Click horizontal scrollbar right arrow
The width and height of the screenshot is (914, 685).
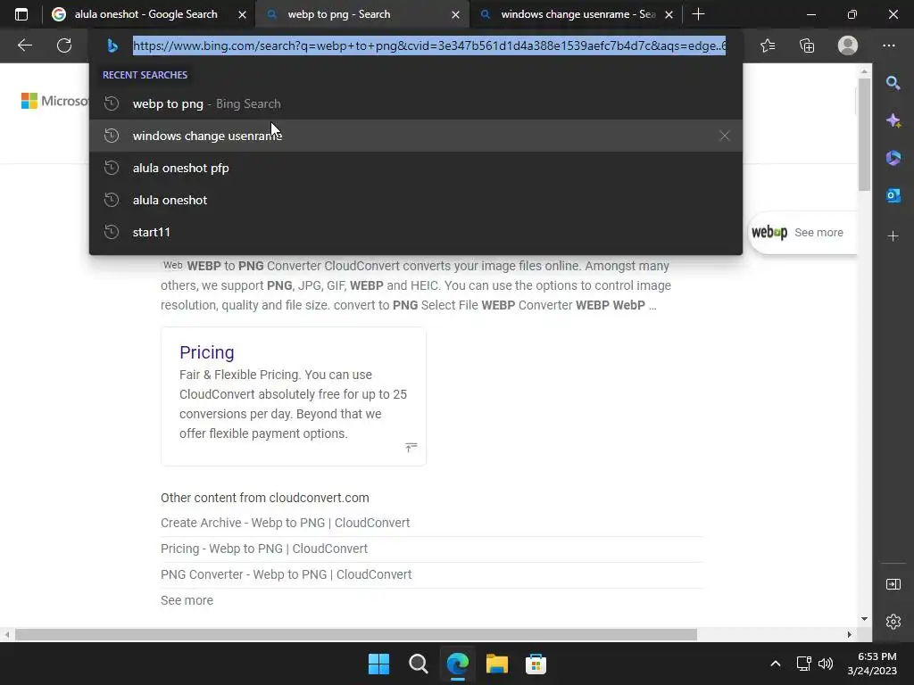pos(850,634)
